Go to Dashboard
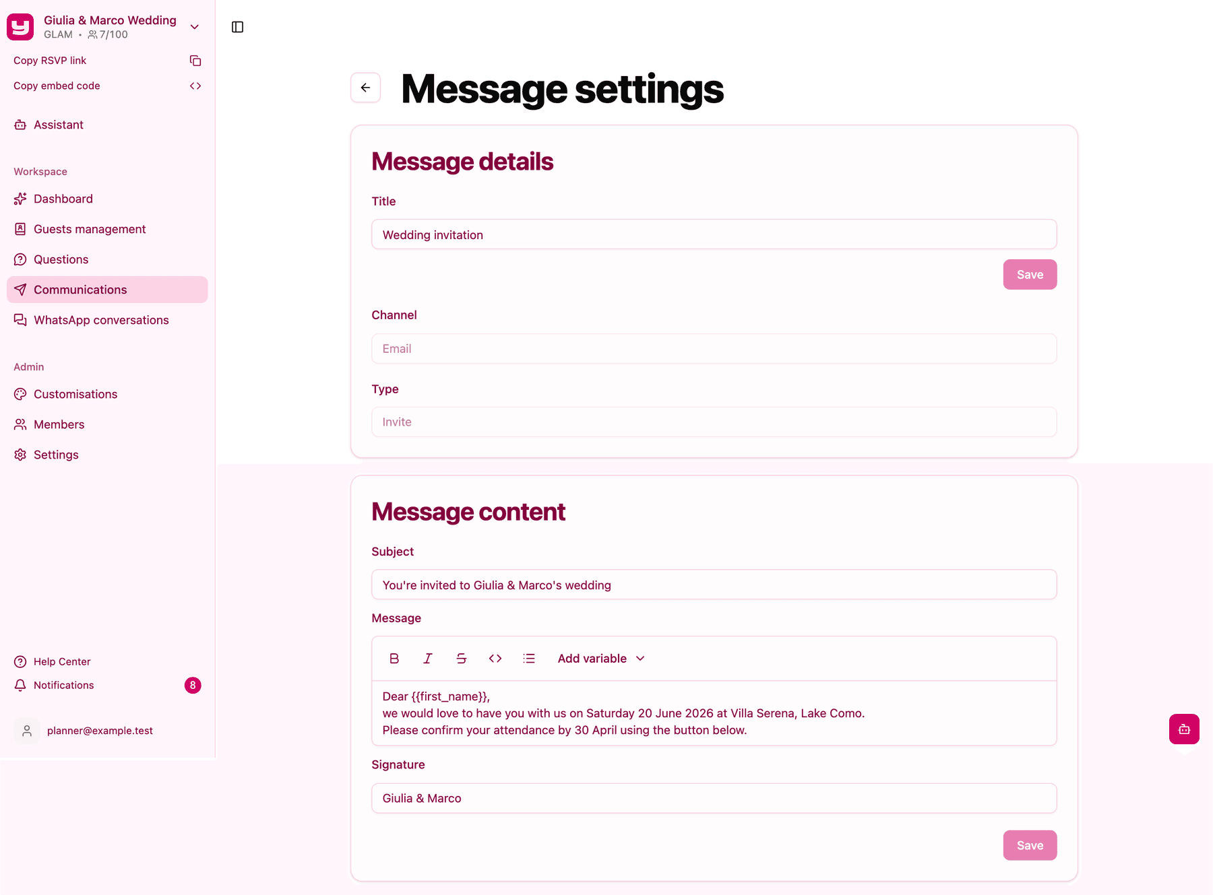The height and width of the screenshot is (895, 1213). (107, 199)
